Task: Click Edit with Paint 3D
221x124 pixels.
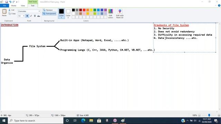Action: (x=120, y=13)
